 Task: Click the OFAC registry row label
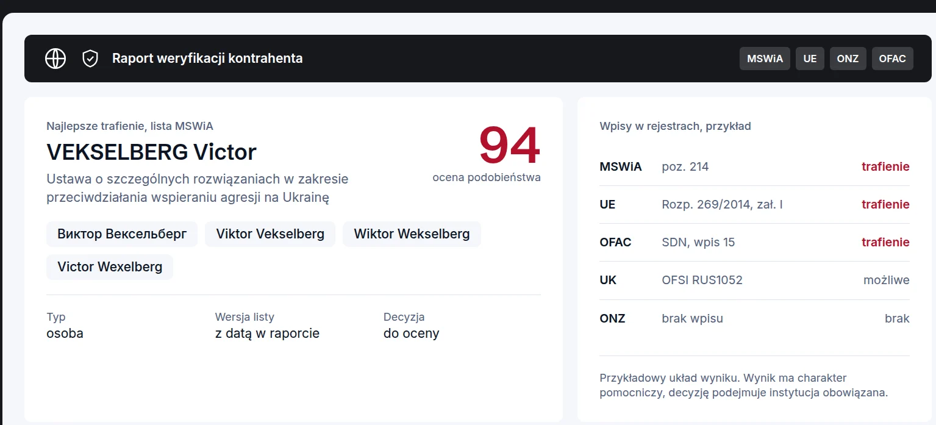click(615, 242)
